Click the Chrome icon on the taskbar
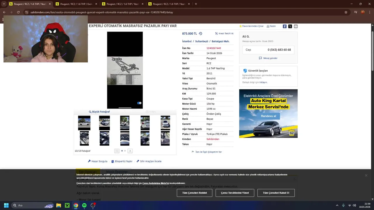 76,205
